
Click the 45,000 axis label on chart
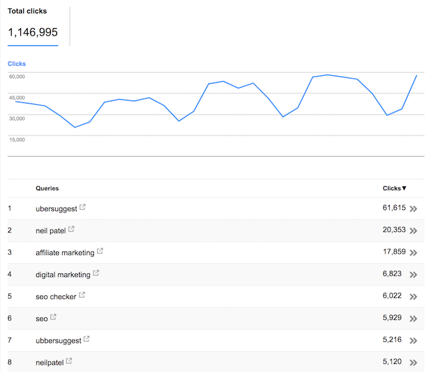pyautogui.click(x=17, y=97)
